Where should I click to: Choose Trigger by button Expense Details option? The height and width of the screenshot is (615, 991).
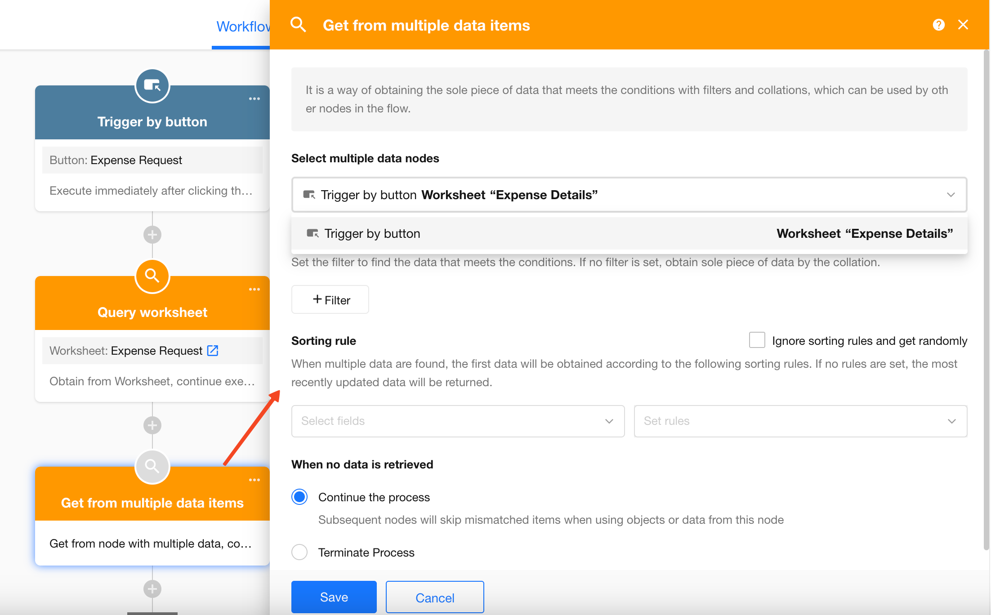coord(629,234)
